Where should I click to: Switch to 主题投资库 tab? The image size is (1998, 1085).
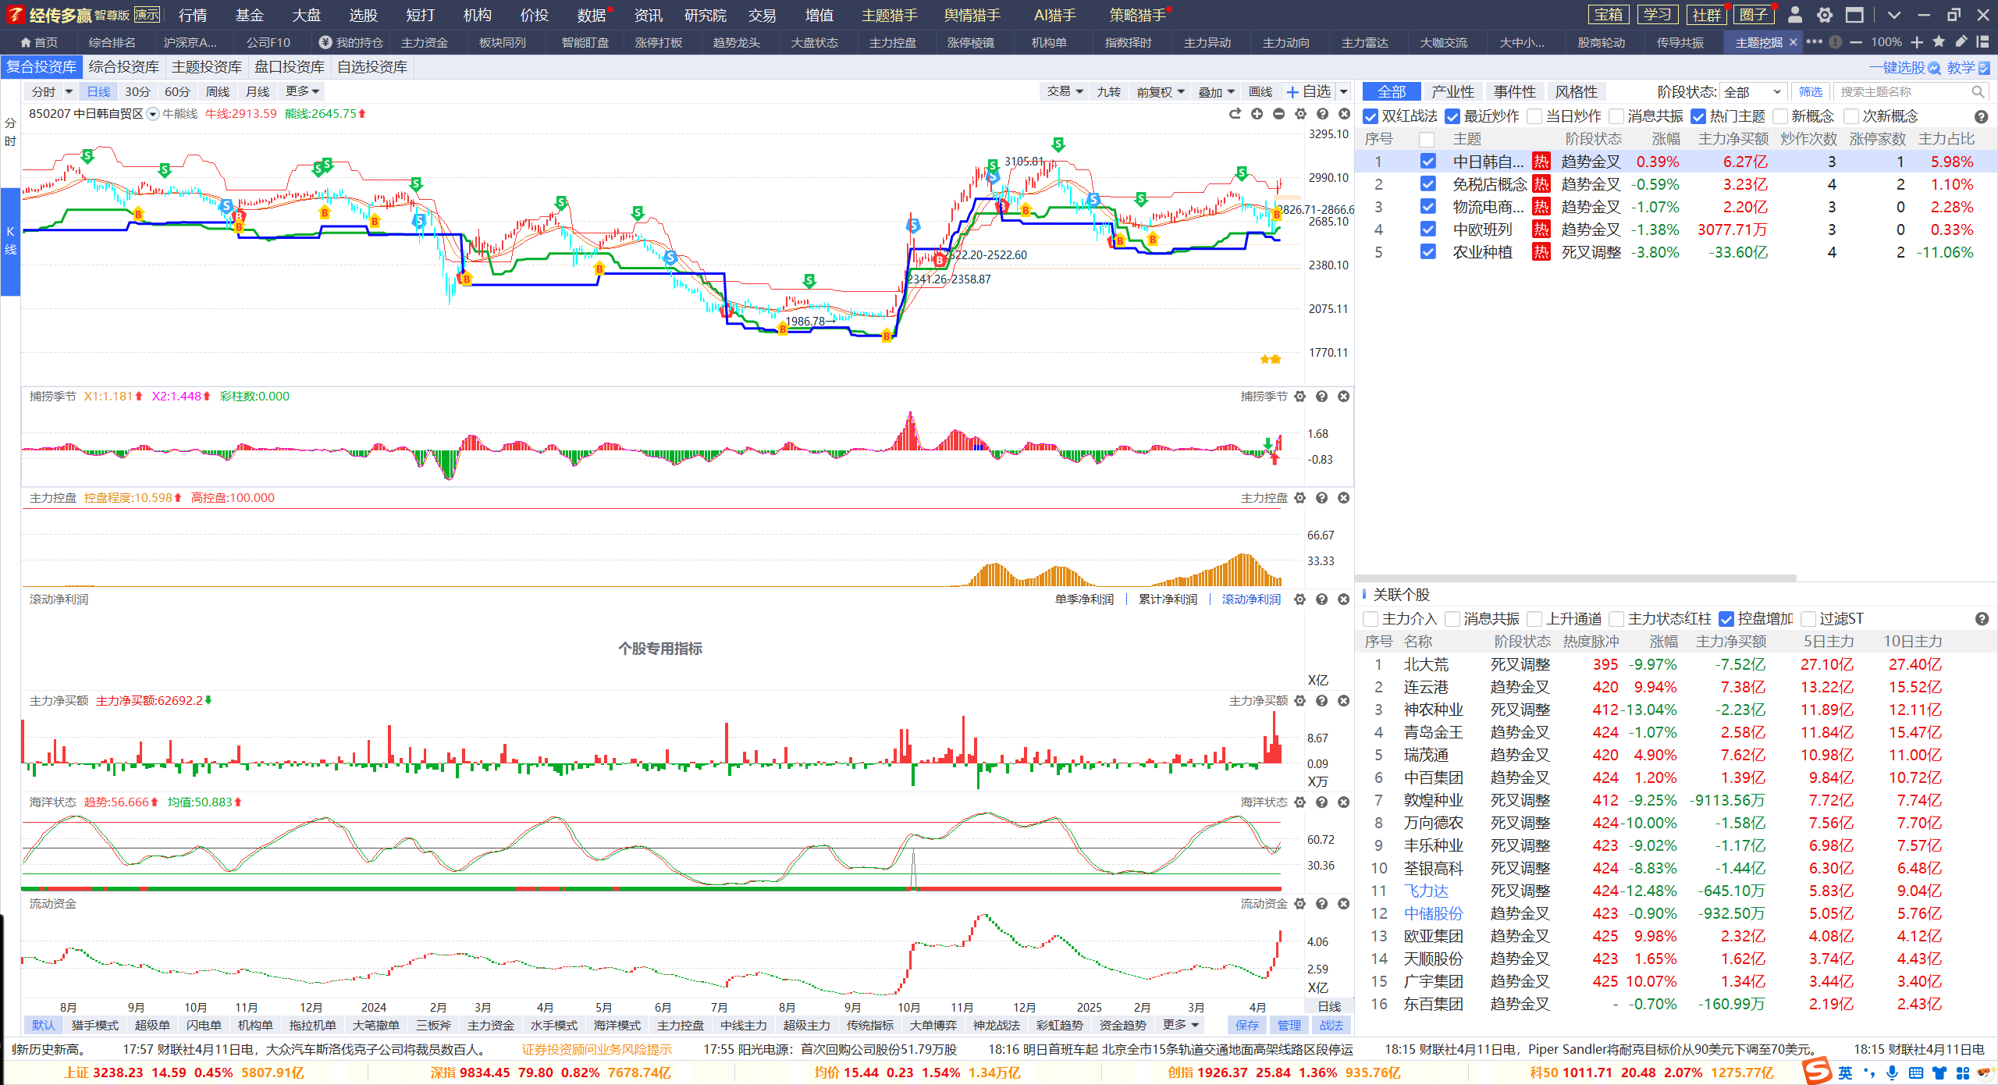tap(207, 67)
